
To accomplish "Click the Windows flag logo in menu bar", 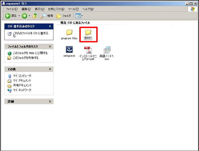I will [192, 9].
